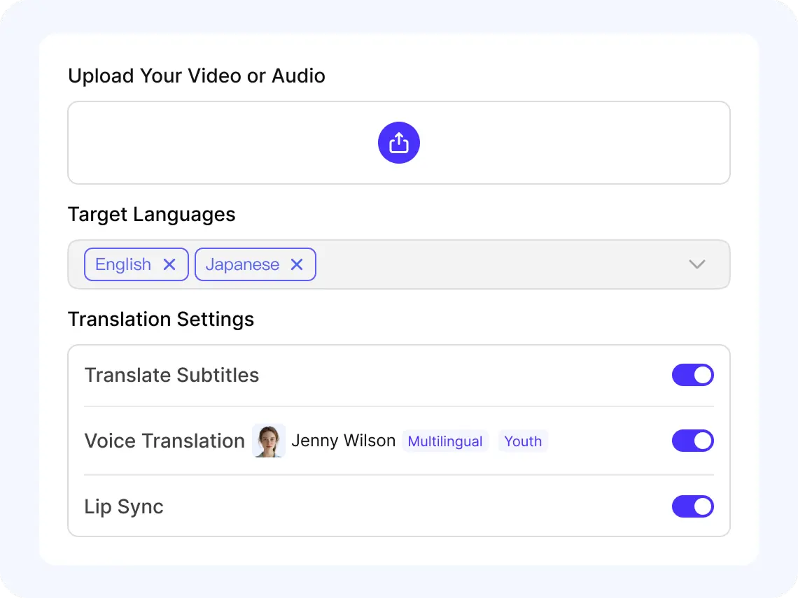Disable the Translate Subtitles toggle
This screenshot has width=798, height=598.
point(692,375)
